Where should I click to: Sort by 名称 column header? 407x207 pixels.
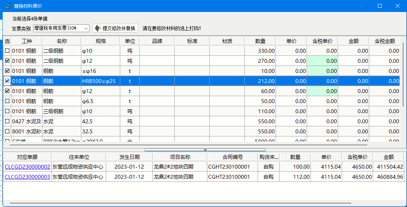click(61, 41)
